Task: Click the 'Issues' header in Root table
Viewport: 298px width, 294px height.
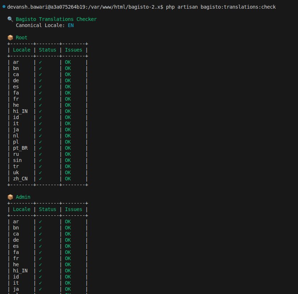Action: click(74, 50)
